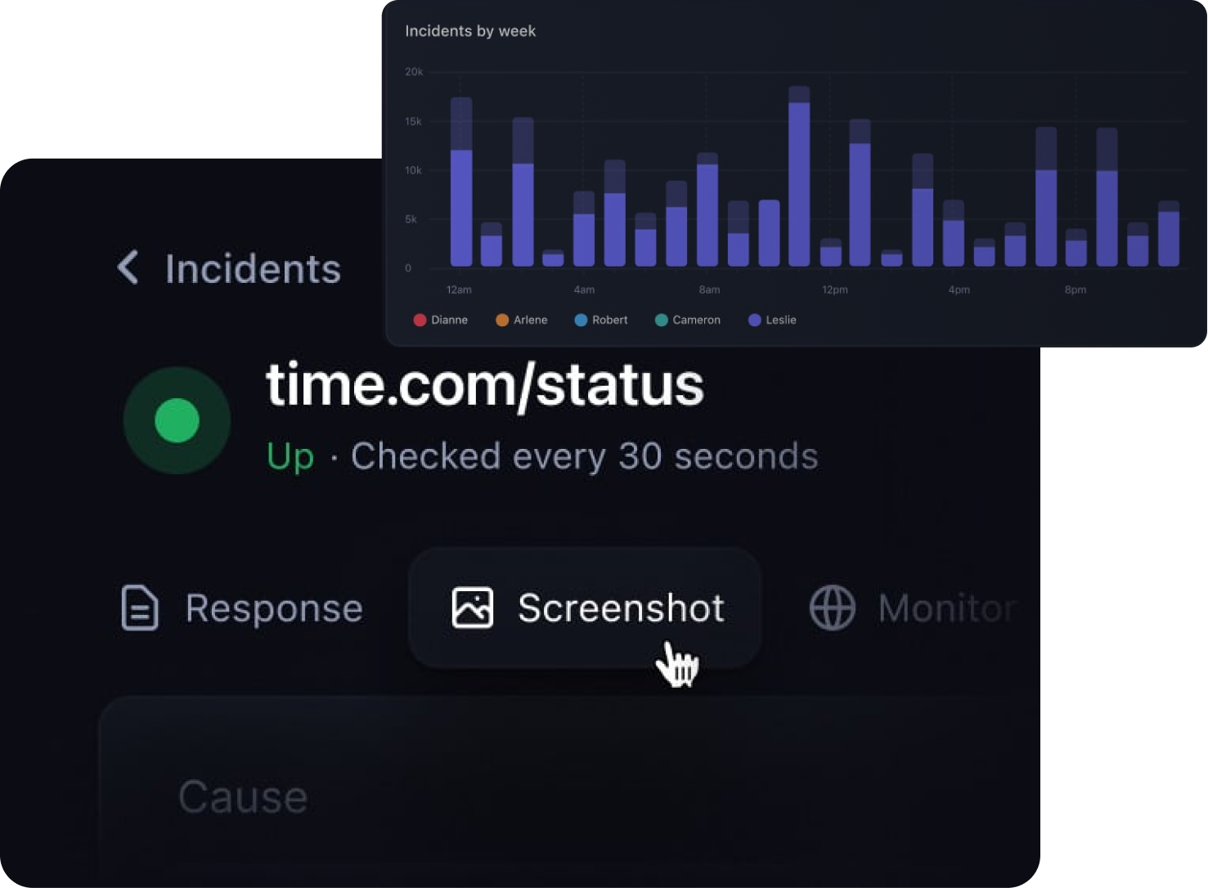The width and height of the screenshot is (1208, 888).
Task: Open the Monitor tab
Action: pyautogui.click(x=914, y=608)
